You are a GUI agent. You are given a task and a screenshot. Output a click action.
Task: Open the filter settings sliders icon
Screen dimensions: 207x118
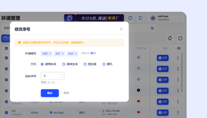tap(152, 28)
